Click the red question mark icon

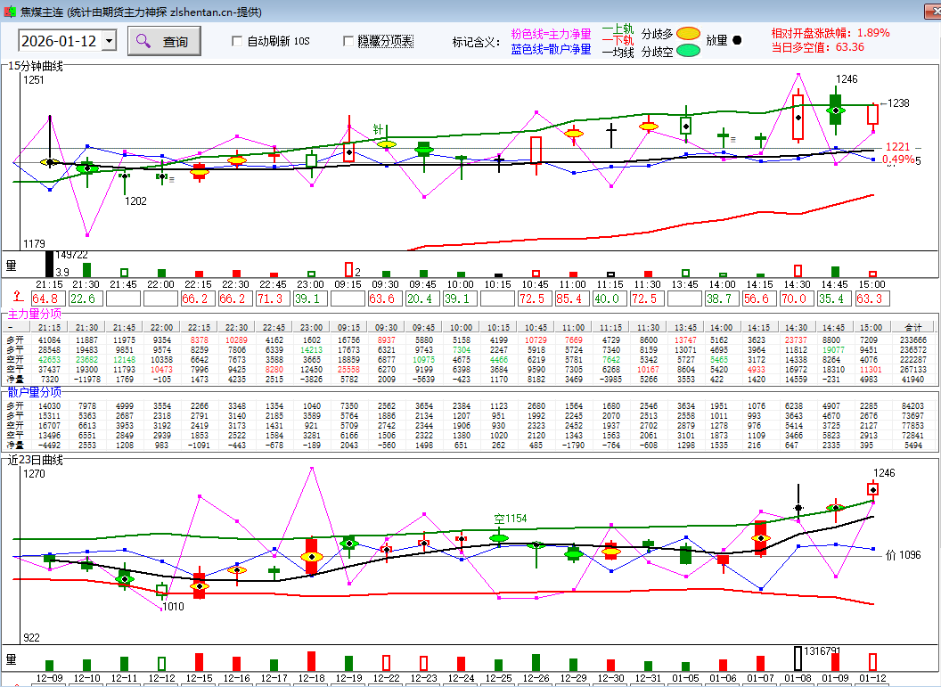tap(18, 296)
